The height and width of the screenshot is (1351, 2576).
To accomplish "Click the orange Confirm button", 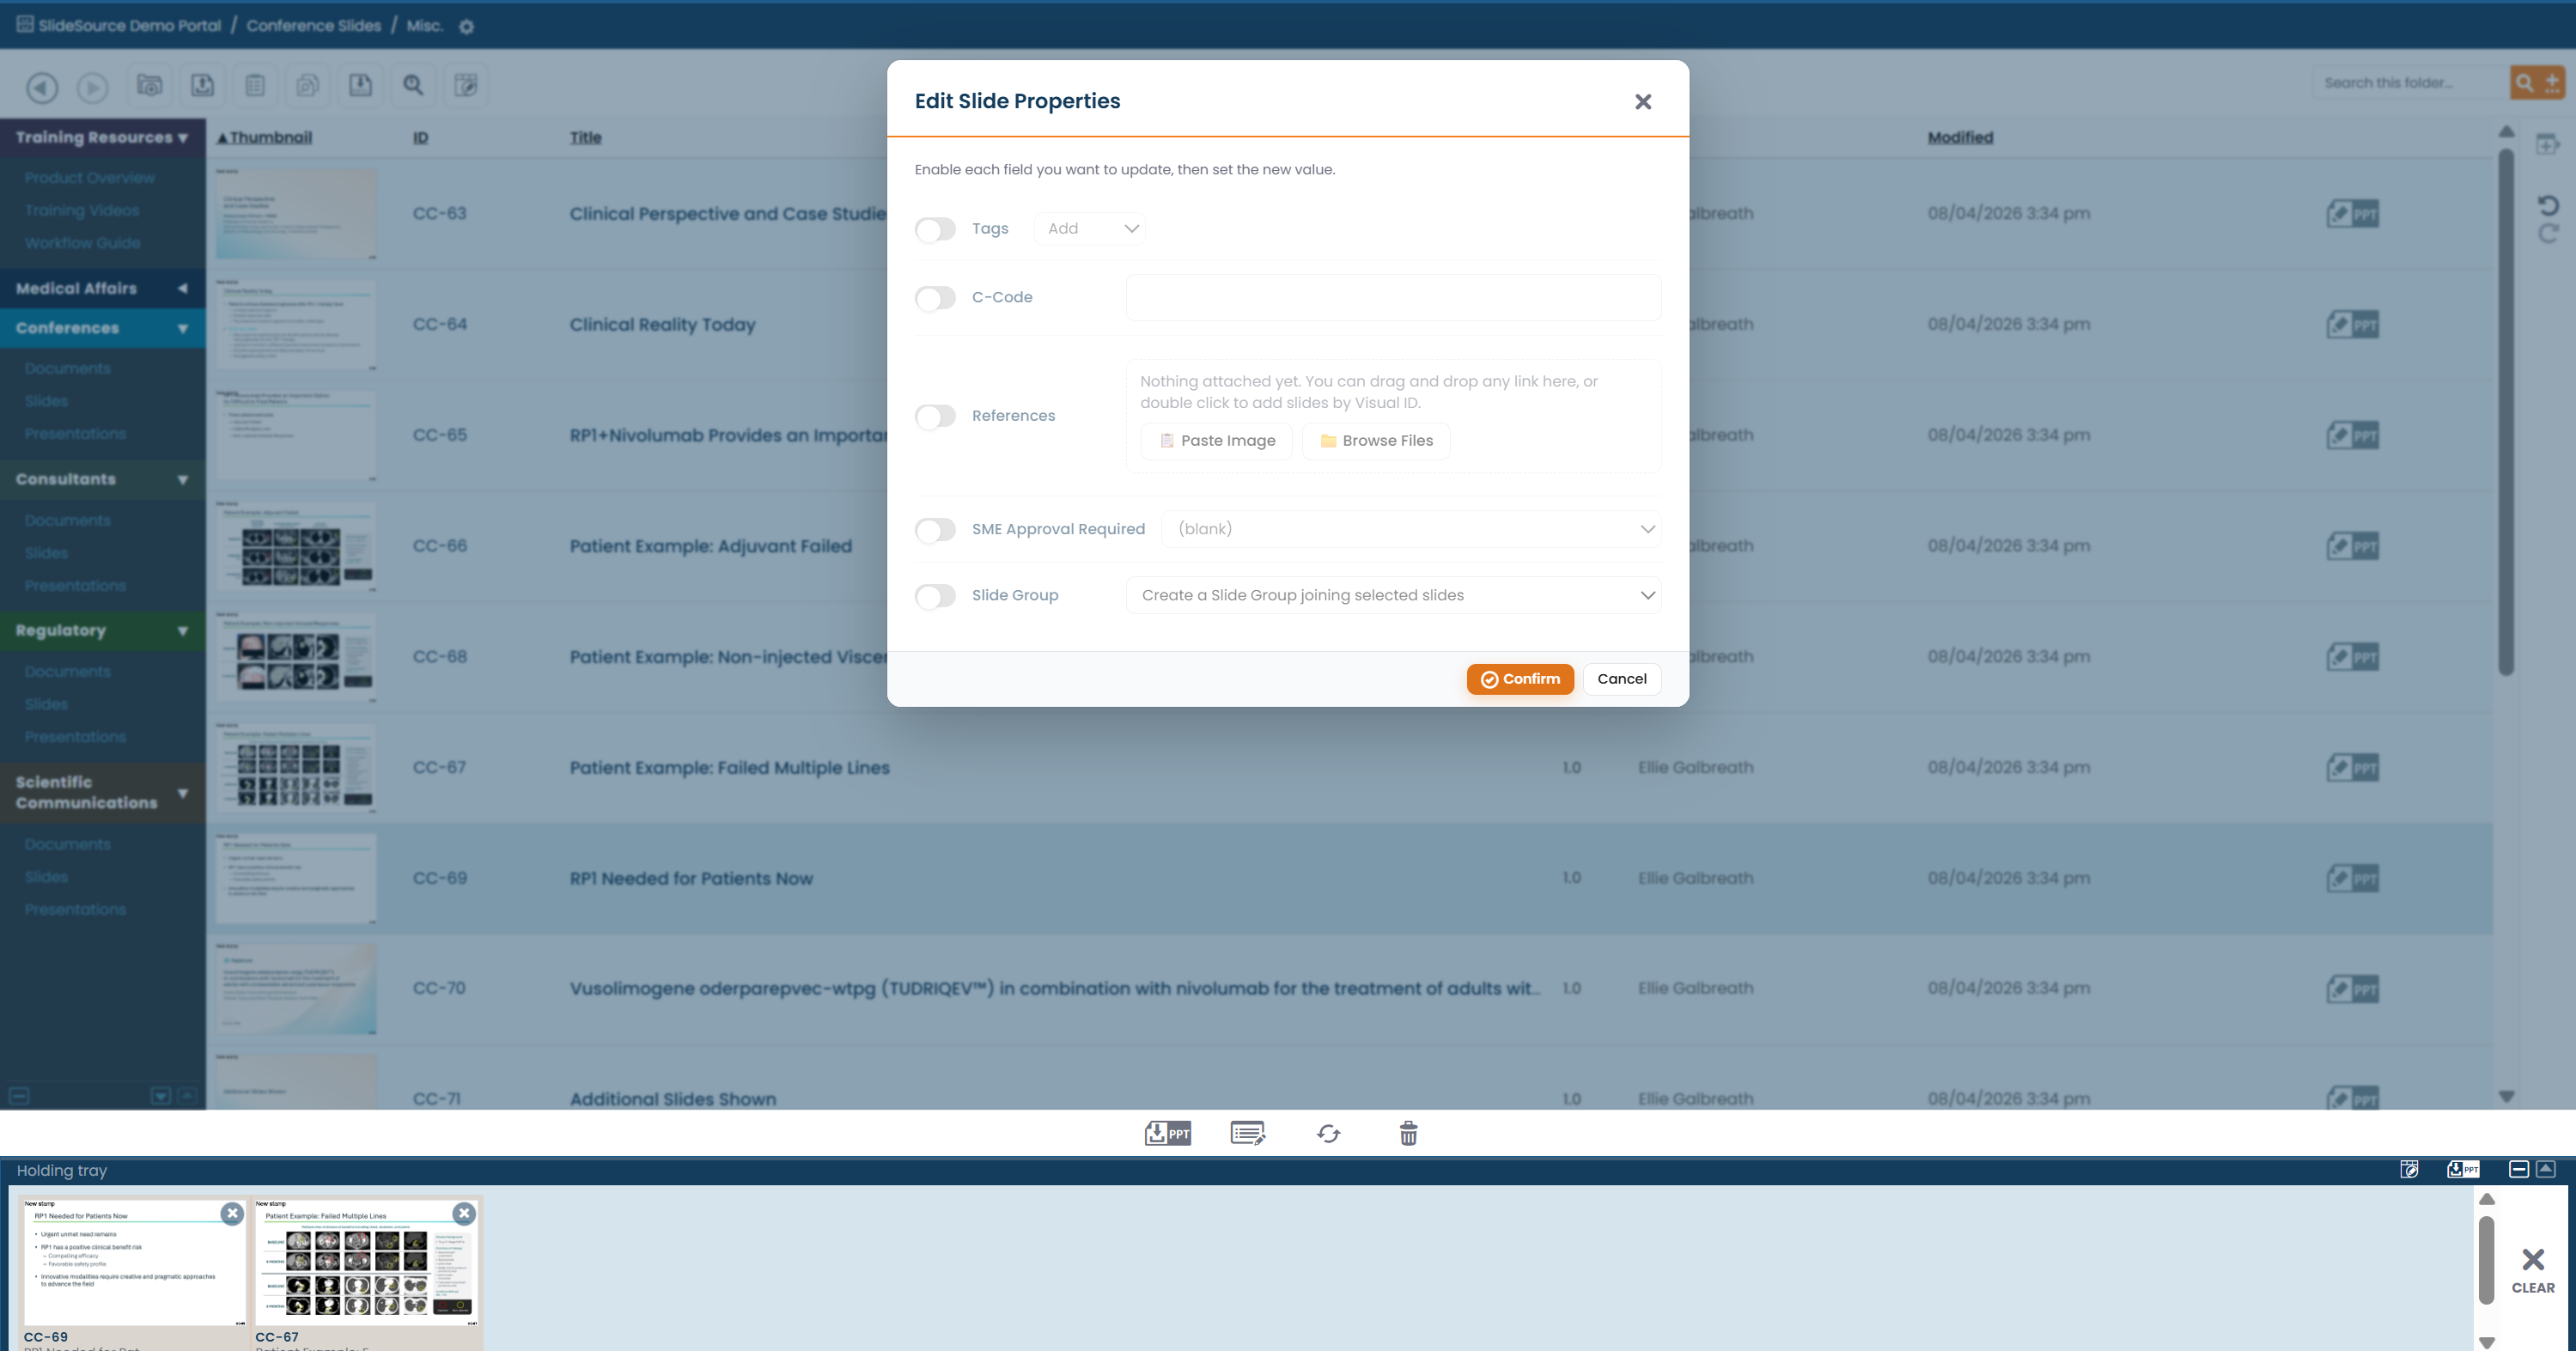I will coord(1520,679).
